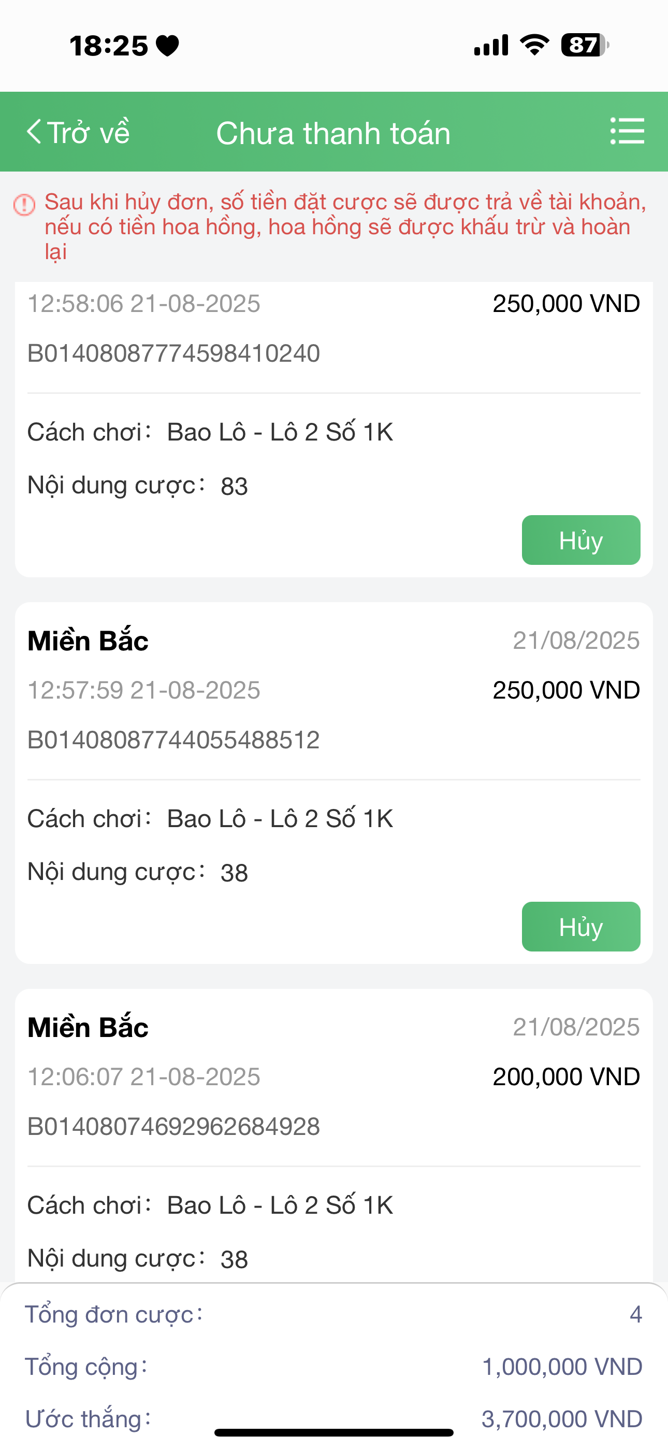Tap the red cancellation refund notice text
The width and height of the screenshot is (668, 1449).
point(344,226)
